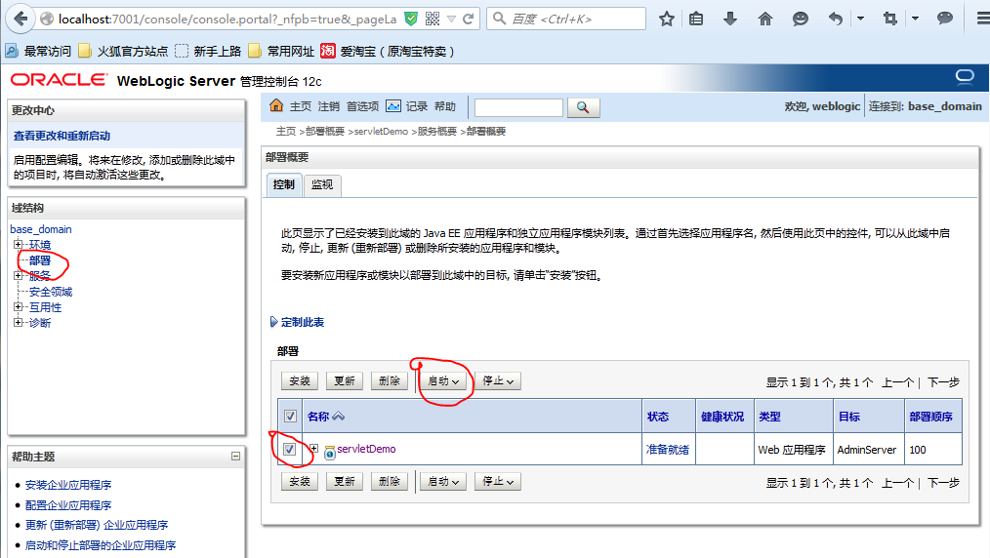
Task: Click 注销 to log out
Action: pos(328,106)
